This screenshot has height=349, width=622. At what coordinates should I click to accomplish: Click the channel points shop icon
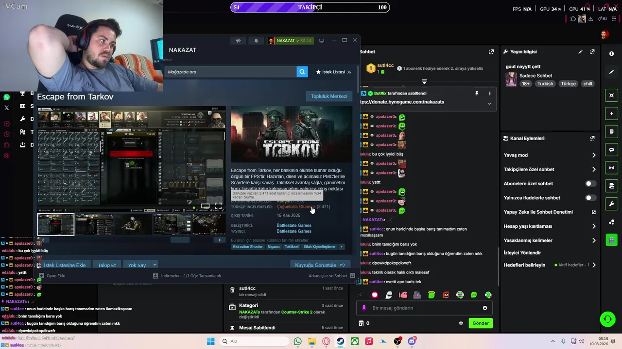point(361,323)
